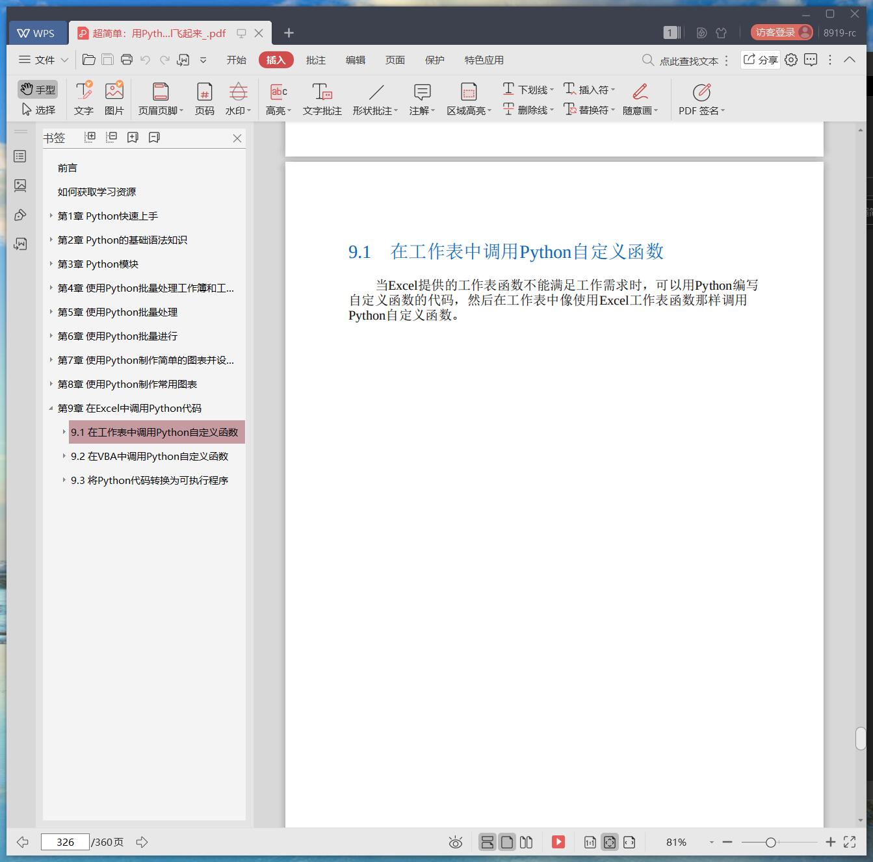873x862 pixels.
Task: Open freehand drawing tool (随意画)
Action: [640, 99]
